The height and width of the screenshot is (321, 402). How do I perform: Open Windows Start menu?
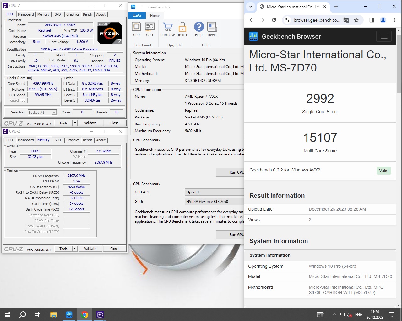click(x=8, y=315)
